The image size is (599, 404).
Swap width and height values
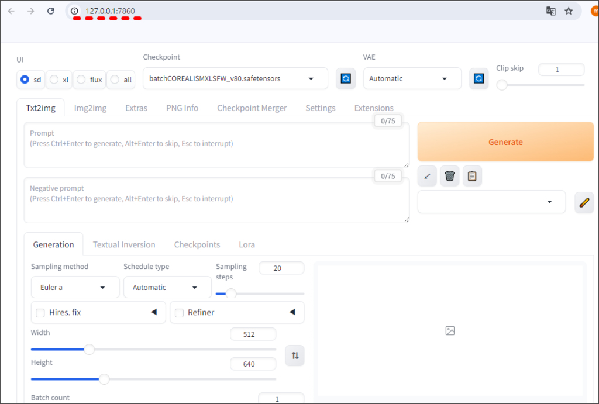[x=295, y=355]
